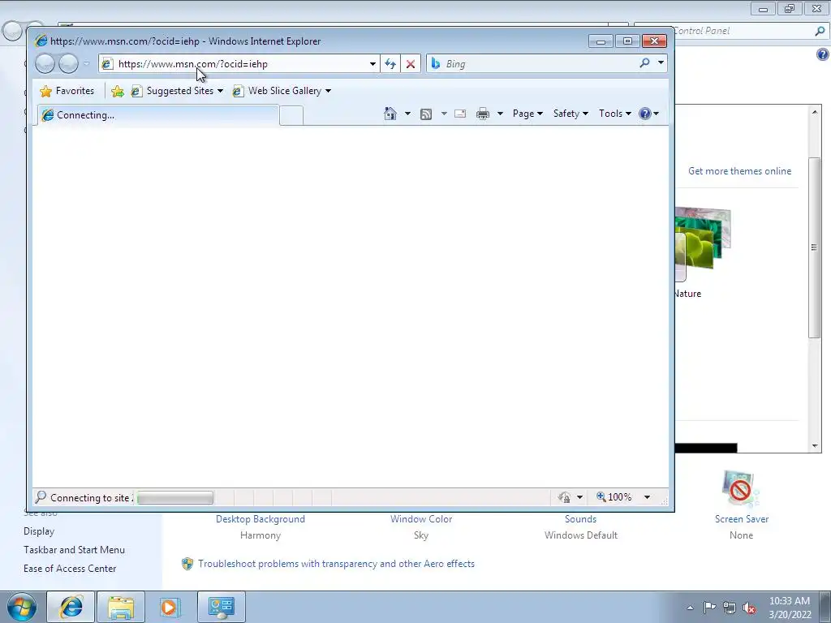Click the page loading progress bar
The image size is (831, 623).
[x=175, y=497]
